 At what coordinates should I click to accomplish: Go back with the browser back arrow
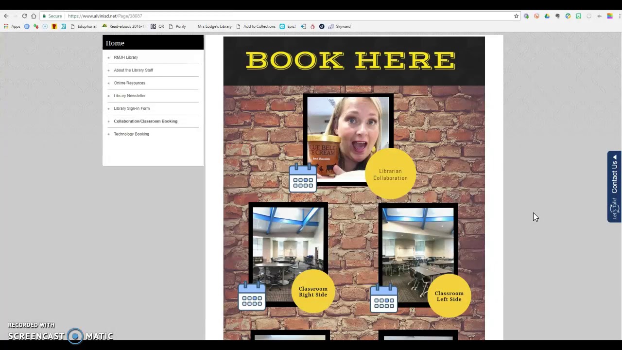click(6, 16)
